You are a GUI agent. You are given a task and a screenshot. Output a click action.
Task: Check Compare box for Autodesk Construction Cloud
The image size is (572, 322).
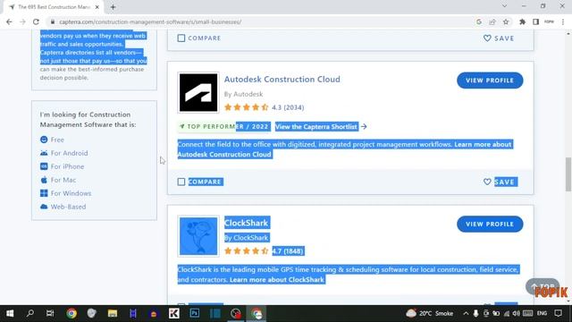pyautogui.click(x=181, y=182)
